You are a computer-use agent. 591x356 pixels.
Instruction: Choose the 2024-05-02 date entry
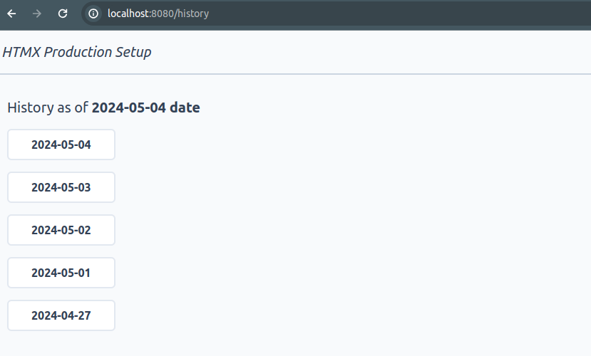coord(61,230)
